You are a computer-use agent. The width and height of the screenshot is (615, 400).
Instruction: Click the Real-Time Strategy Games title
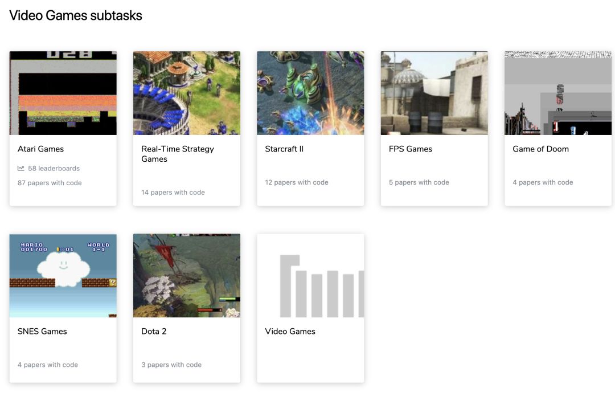177,154
